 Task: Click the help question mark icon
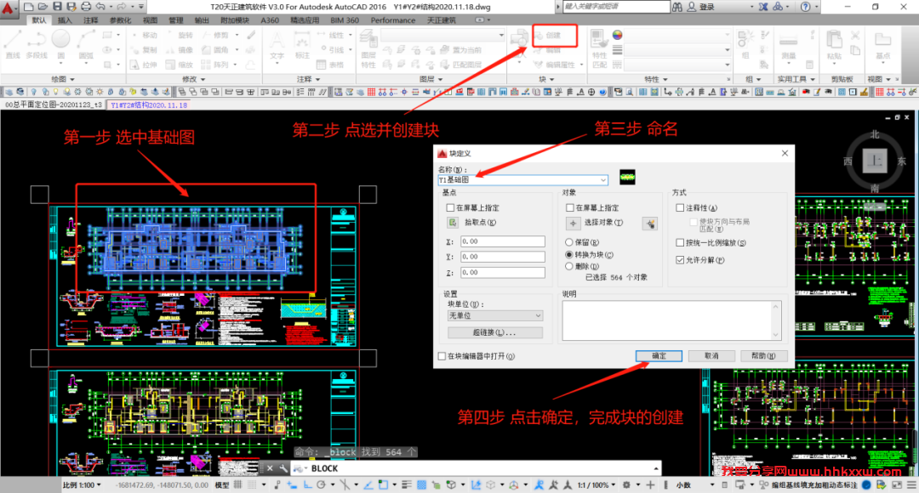805,7
